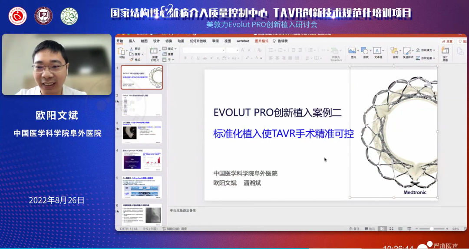The image size is (469, 249).
Task: Open the font color dropdown arrow
Action: (x=261, y=58)
